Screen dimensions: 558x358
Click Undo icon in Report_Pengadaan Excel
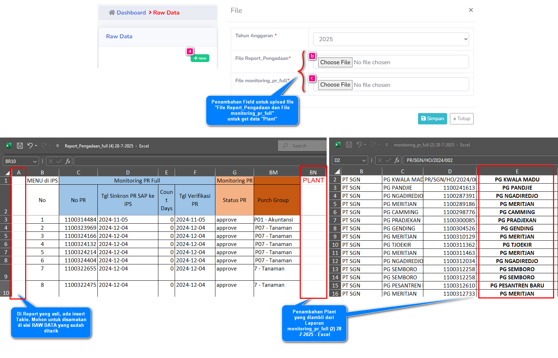click(30, 146)
